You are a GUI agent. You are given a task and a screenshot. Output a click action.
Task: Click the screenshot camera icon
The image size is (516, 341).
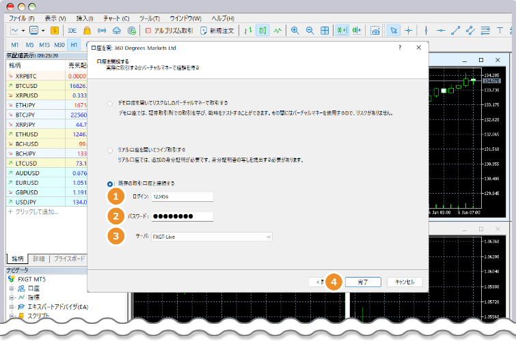(375, 31)
